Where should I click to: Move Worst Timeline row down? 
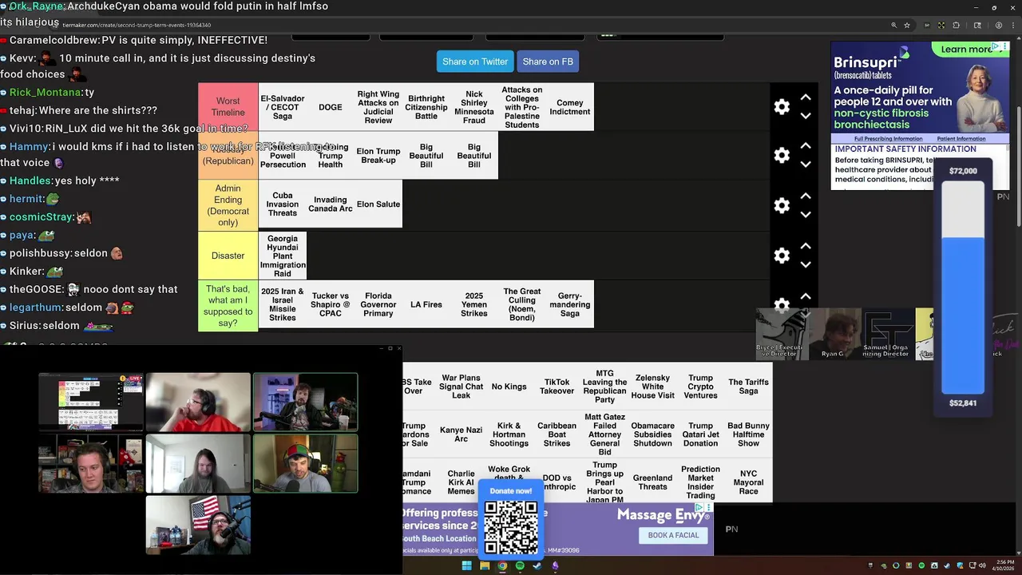pos(806,116)
